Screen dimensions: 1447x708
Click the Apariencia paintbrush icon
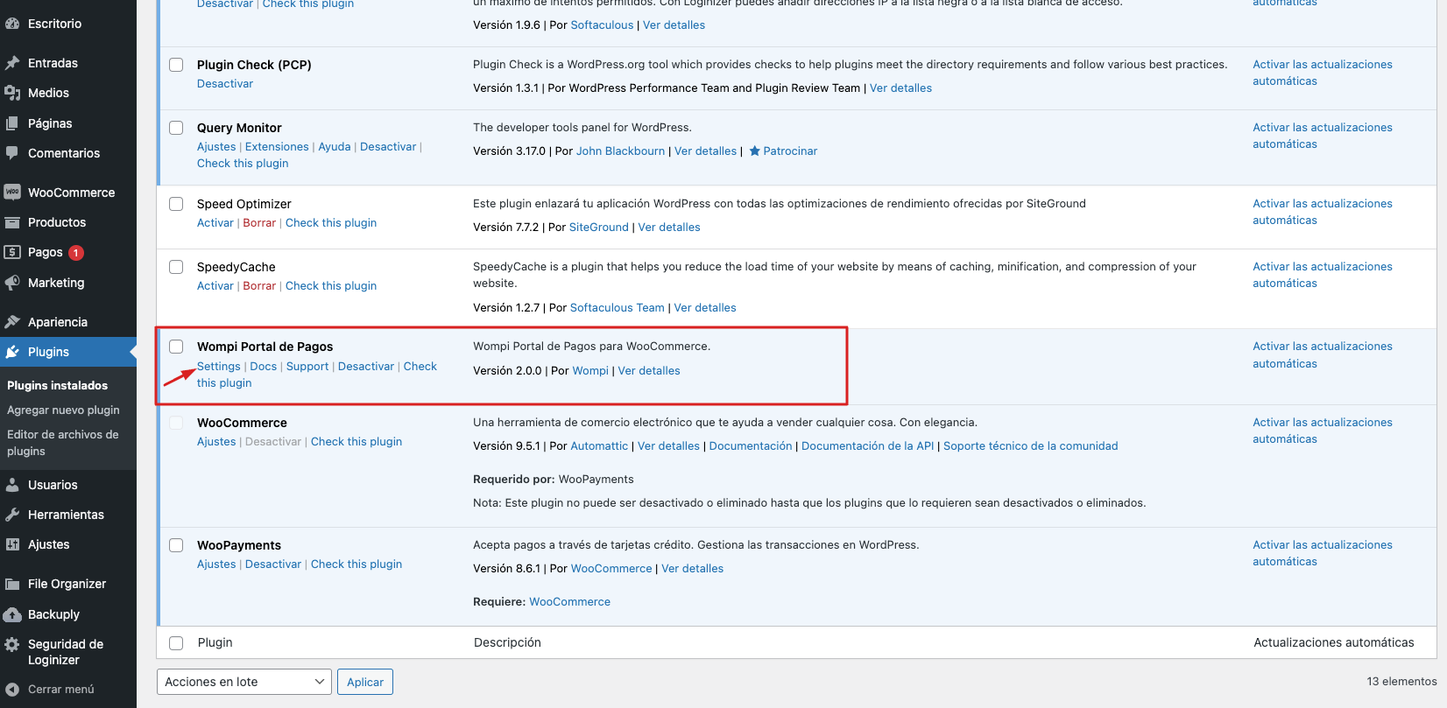click(x=12, y=322)
